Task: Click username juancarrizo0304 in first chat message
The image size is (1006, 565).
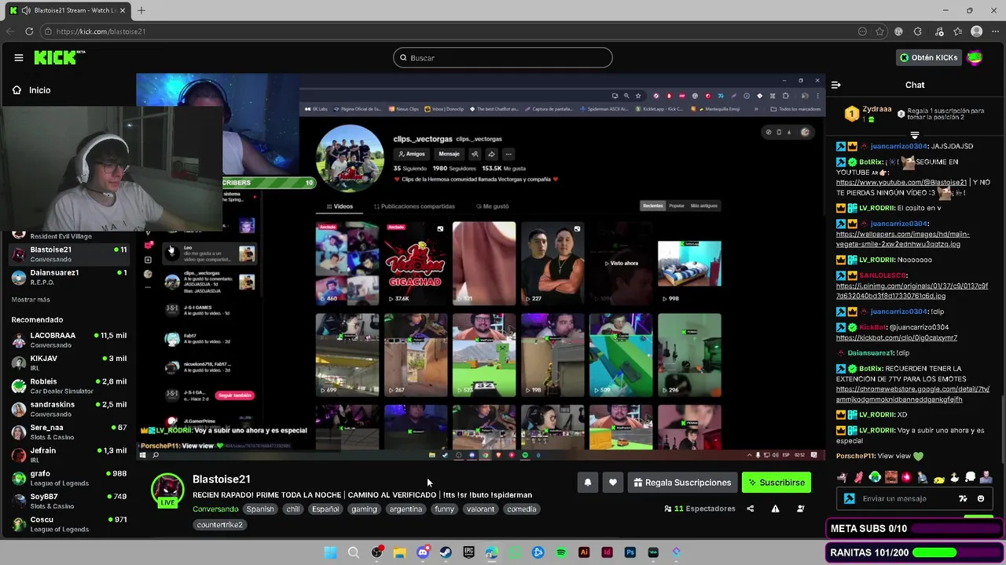Action: 899,146
